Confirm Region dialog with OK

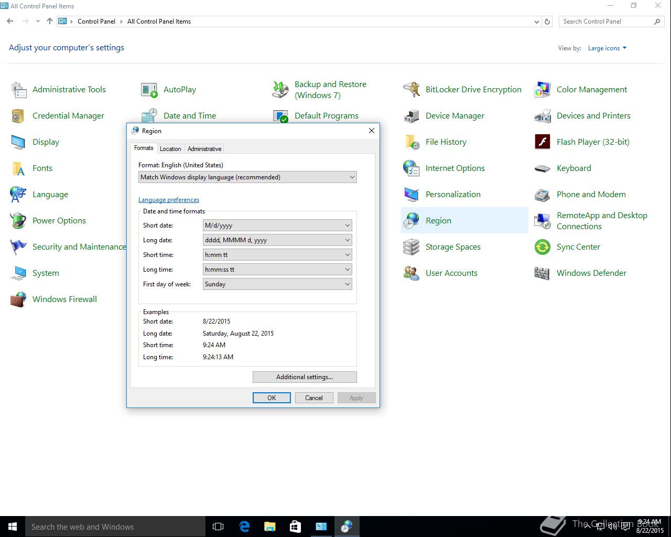272,398
